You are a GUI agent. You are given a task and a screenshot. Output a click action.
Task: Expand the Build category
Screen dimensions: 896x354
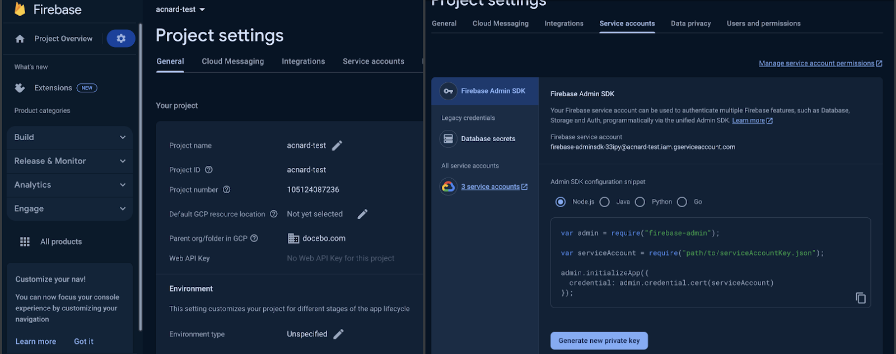click(70, 137)
